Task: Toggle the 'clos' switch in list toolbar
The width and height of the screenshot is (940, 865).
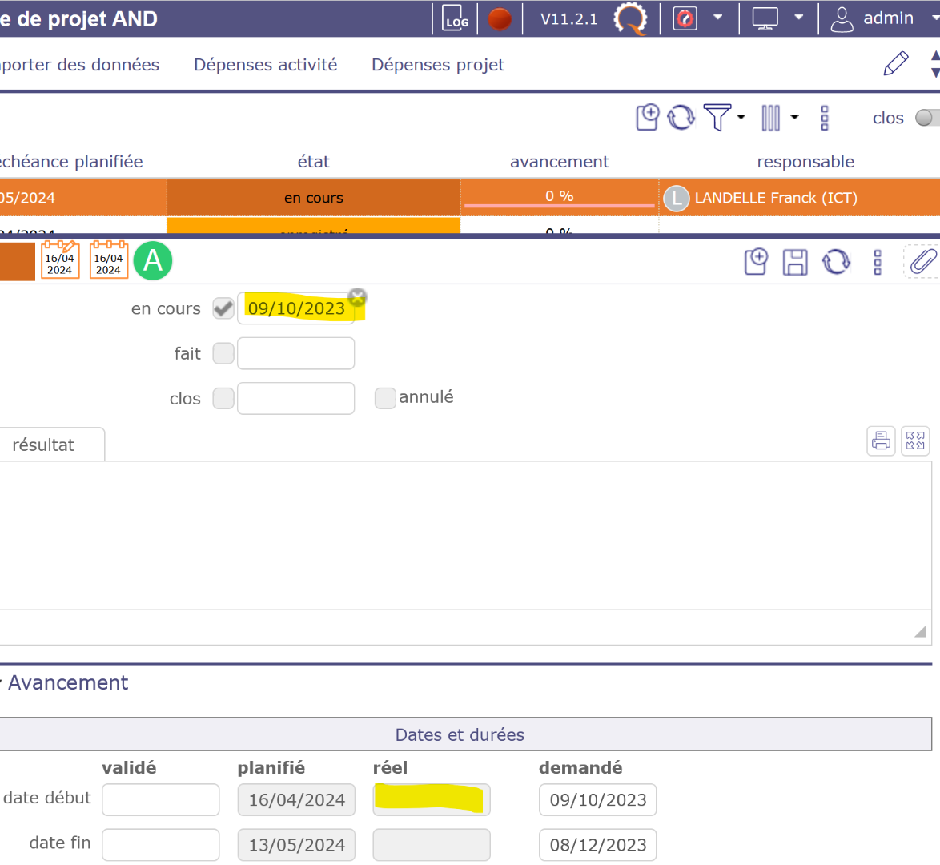Action: 926,118
